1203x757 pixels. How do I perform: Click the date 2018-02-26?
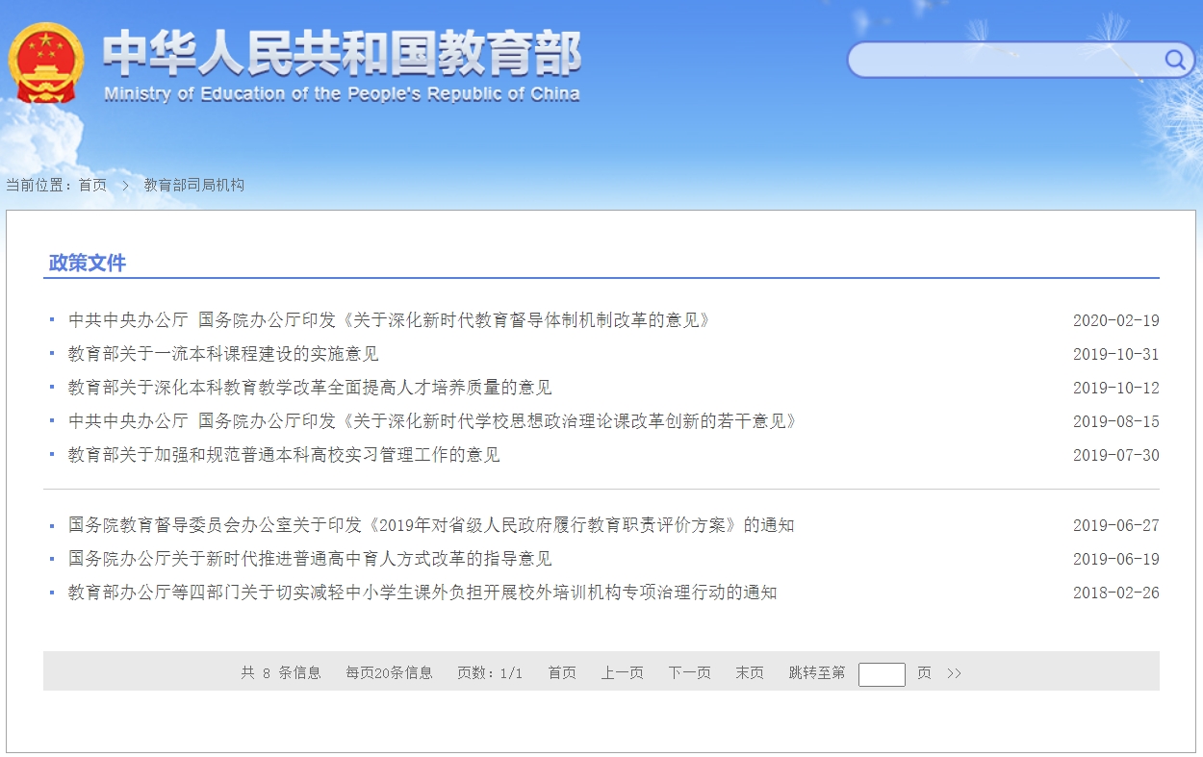pos(1116,593)
